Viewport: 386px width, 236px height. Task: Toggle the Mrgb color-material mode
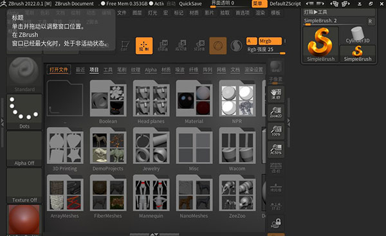[270, 41]
